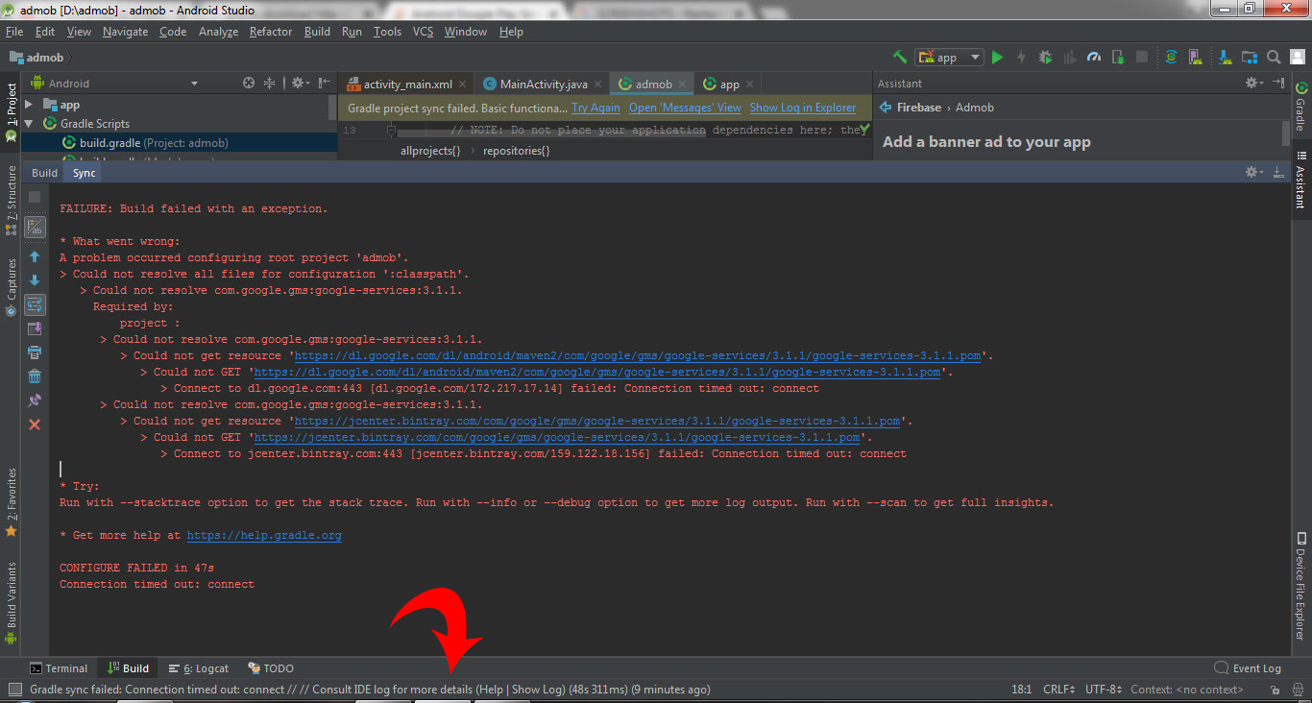Screen dimensions: 1312x703
Task: Change UTF-8 file encoding in status bar
Action: pos(1103,690)
